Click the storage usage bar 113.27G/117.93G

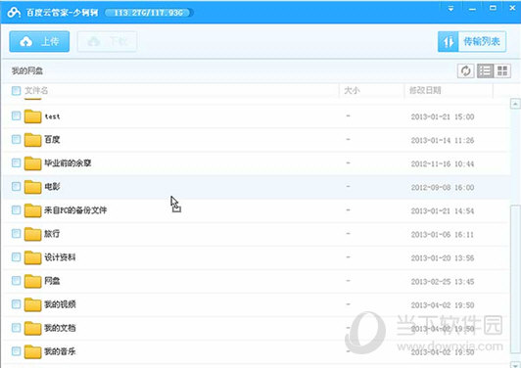coord(149,13)
